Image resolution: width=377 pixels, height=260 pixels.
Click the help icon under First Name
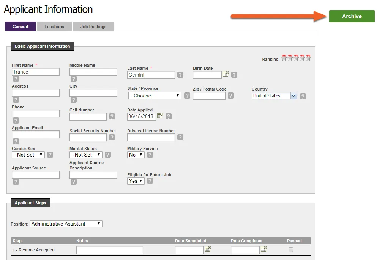tap(16, 79)
